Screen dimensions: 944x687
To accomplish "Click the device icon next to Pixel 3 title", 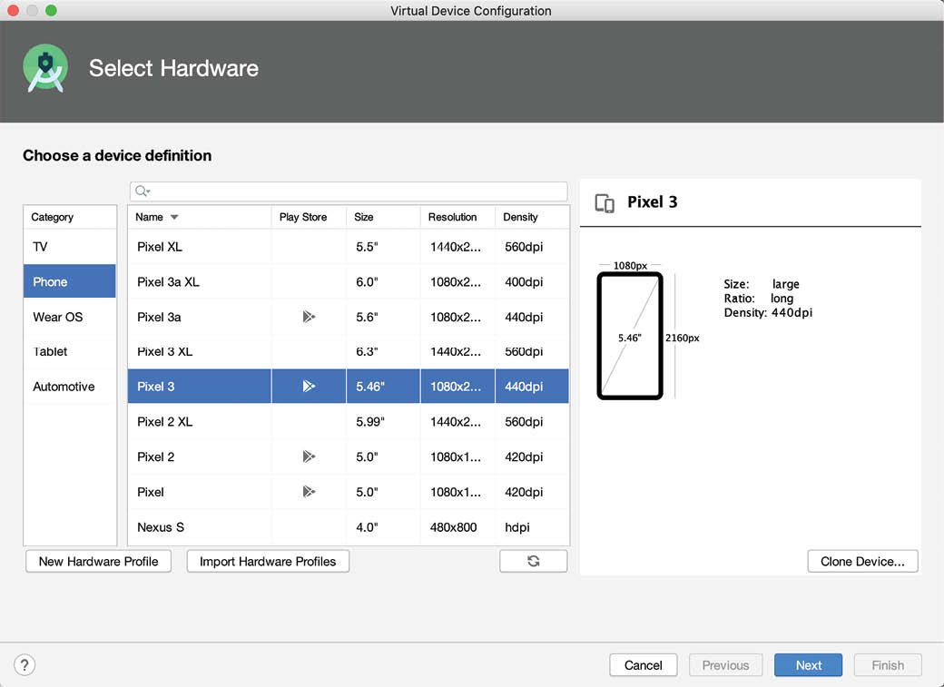I will tap(605, 202).
